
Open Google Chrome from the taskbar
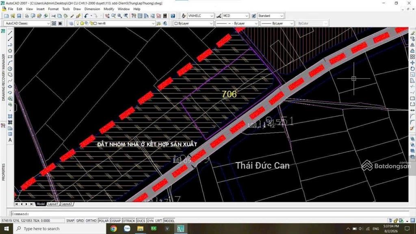pos(114,229)
